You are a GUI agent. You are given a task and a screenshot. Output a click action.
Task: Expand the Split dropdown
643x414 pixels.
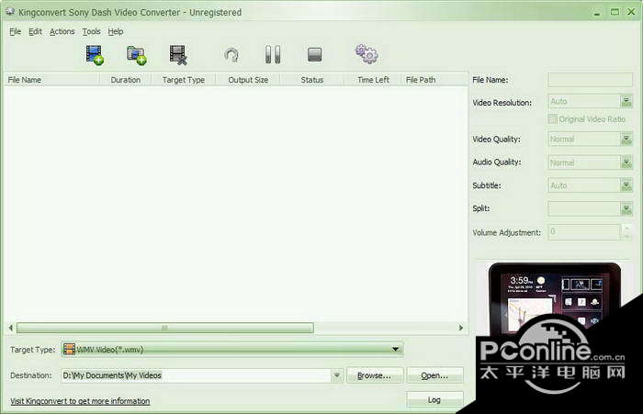point(626,209)
